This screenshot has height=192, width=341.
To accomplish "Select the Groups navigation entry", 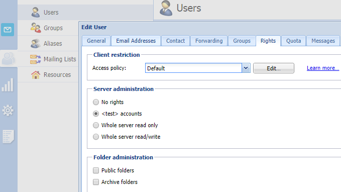I will click(x=48, y=28).
